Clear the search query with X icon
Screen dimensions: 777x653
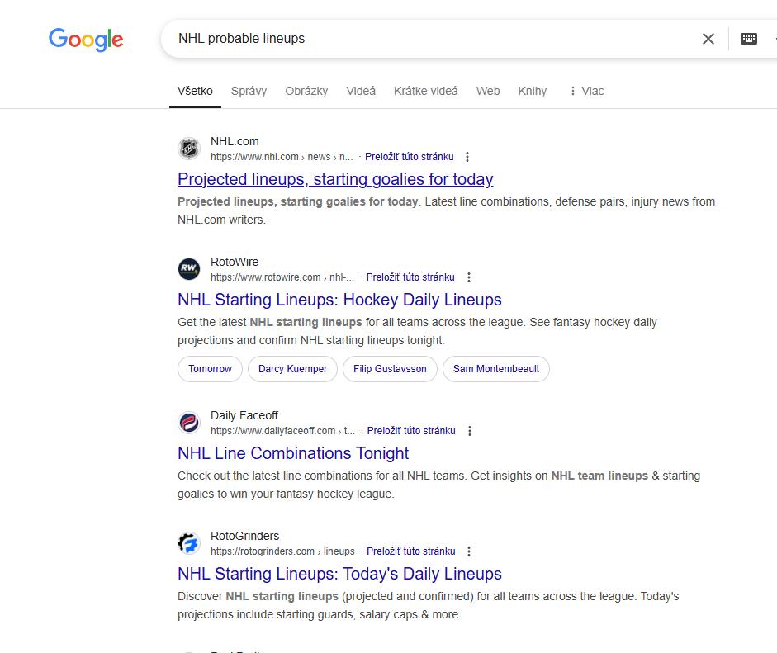coord(708,39)
